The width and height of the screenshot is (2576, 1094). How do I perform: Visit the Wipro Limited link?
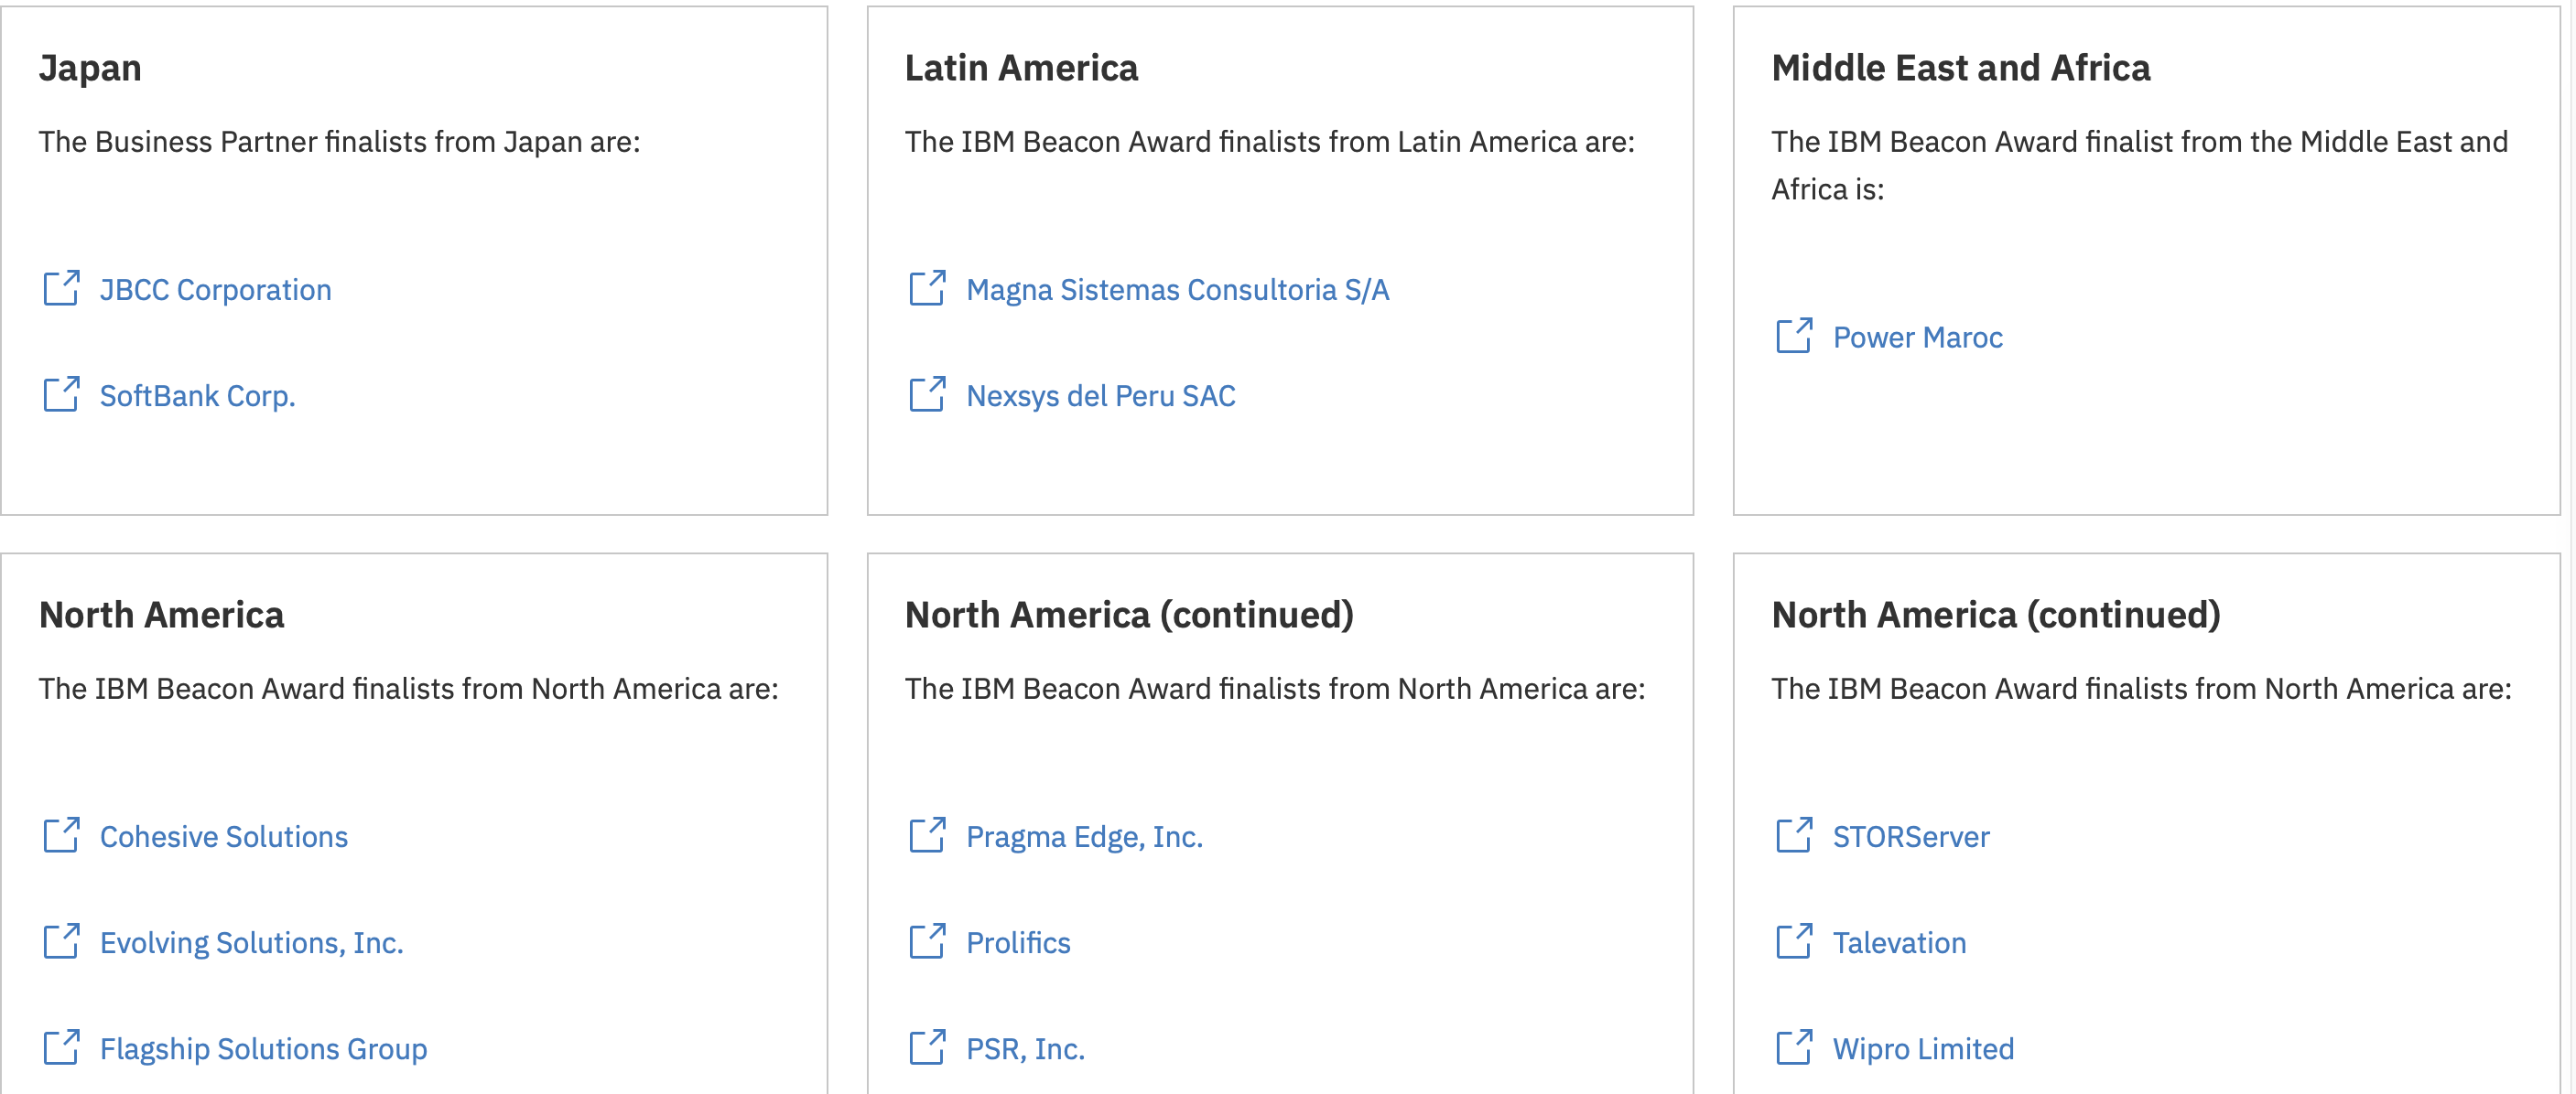[1922, 1048]
